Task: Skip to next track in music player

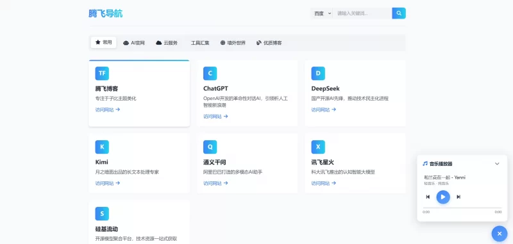Action: coord(458,197)
